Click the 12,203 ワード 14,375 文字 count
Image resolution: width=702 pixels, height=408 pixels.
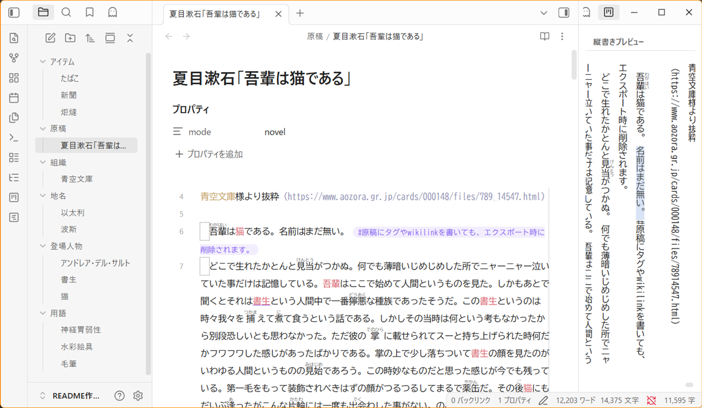pos(597,400)
